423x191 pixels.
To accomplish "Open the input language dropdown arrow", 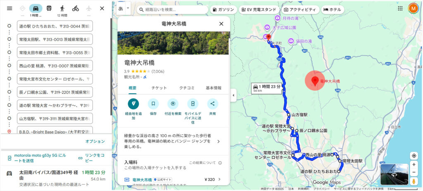I will coord(128,8).
